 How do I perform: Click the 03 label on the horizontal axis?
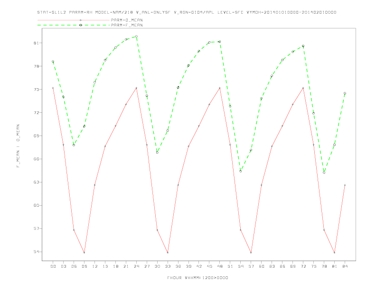(63, 266)
